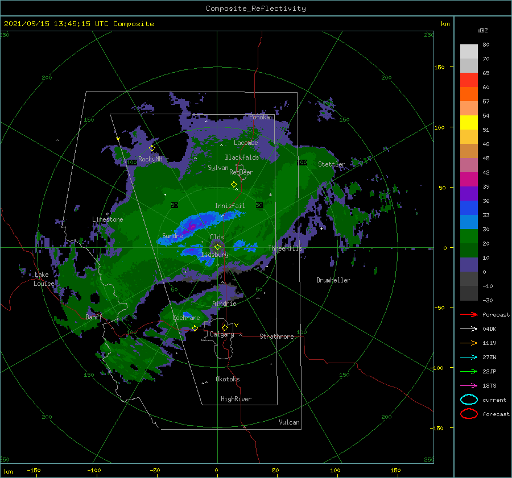512x478 pixels.
Task: Select the Airdrie city label
Action: click(224, 304)
